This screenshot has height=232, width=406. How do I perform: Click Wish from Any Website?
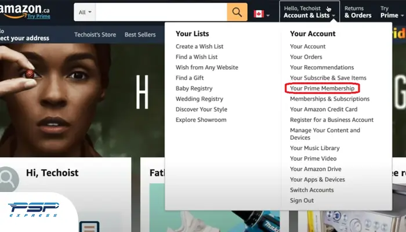(207, 67)
